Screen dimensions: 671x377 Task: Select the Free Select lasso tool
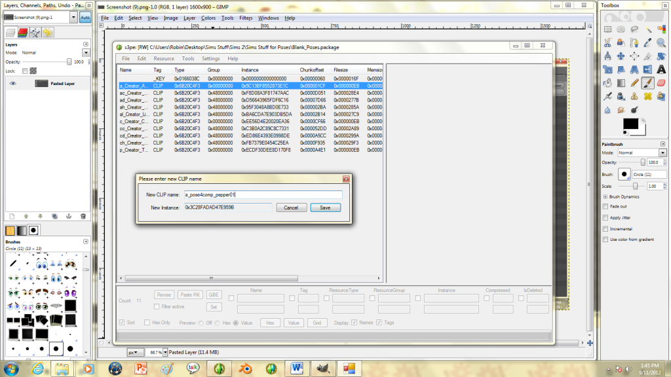(634, 29)
